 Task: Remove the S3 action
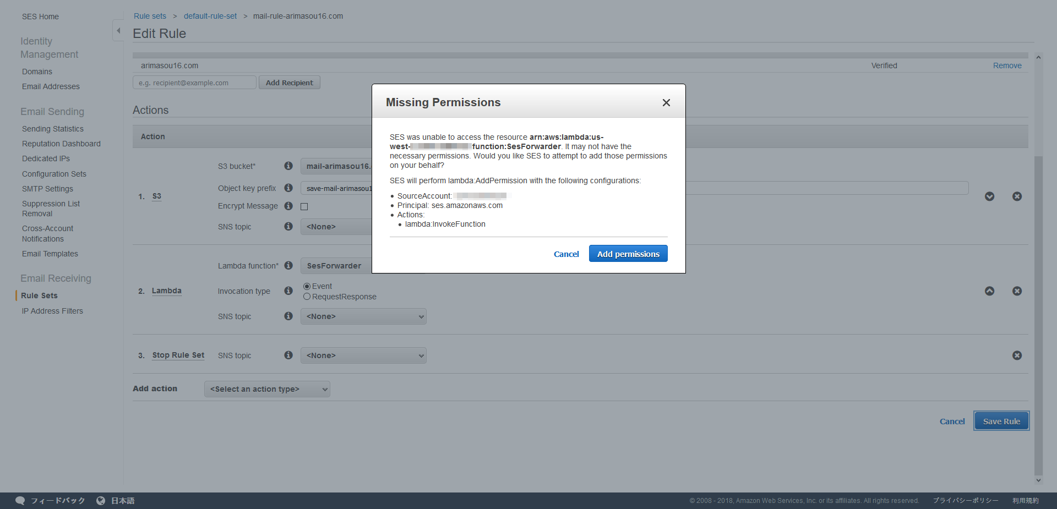pos(1017,196)
